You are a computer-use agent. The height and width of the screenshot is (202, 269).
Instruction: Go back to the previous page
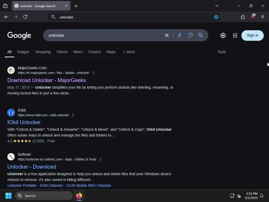click(6, 17)
